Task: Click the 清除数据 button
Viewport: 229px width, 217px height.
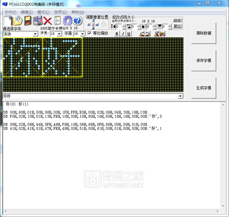Action: tap(204, 33)
